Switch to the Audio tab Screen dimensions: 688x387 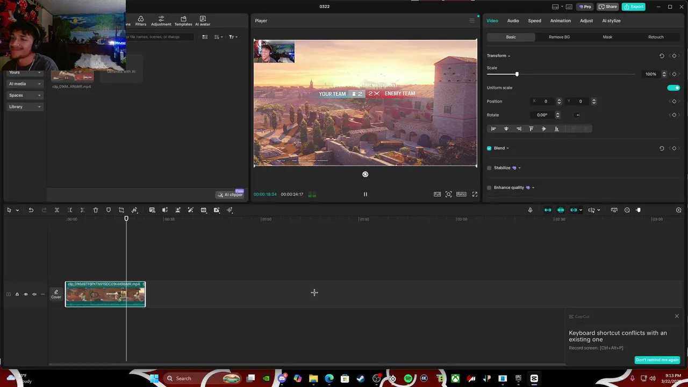(513, 20)
